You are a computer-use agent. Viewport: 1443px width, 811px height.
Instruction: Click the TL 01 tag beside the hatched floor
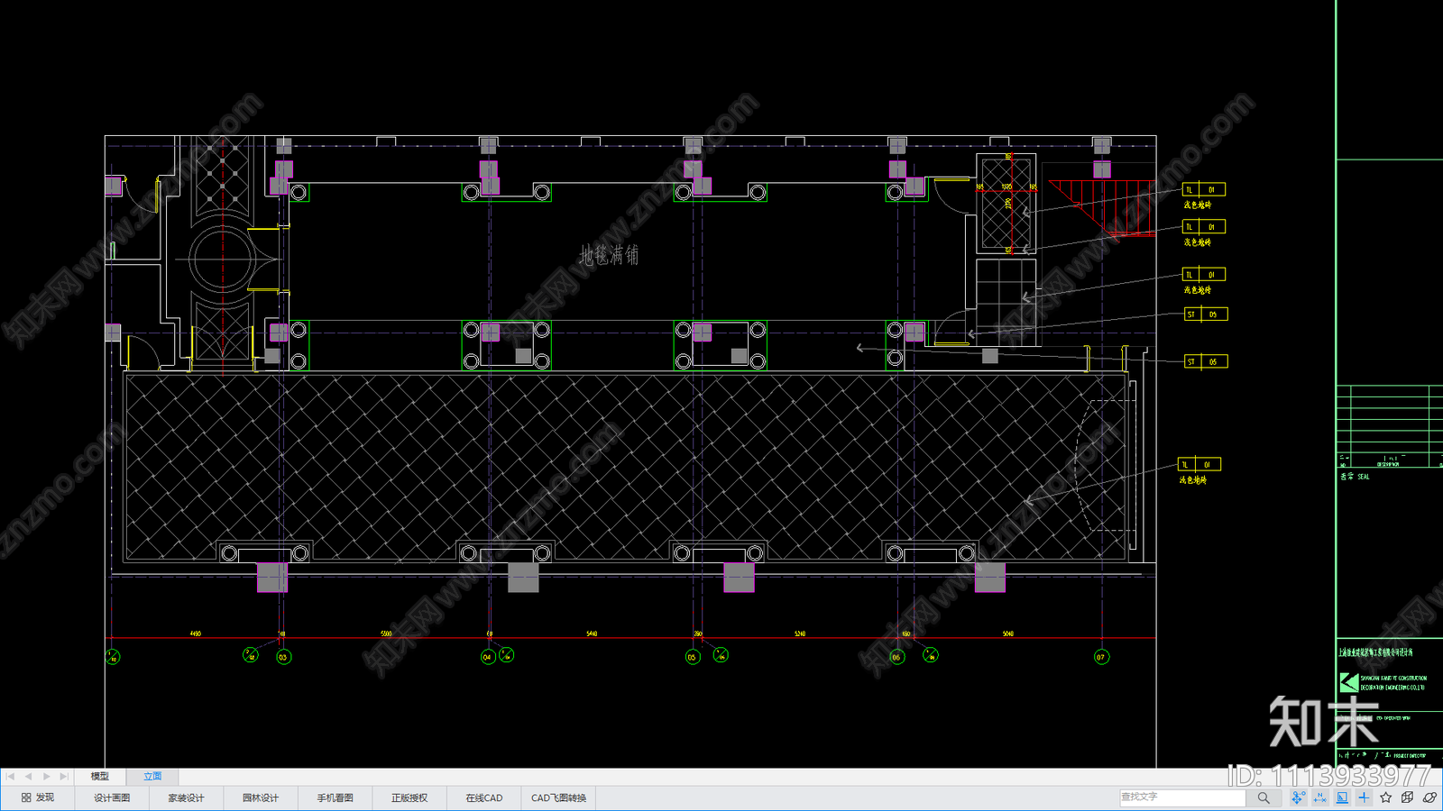(x=1199, y=464)
